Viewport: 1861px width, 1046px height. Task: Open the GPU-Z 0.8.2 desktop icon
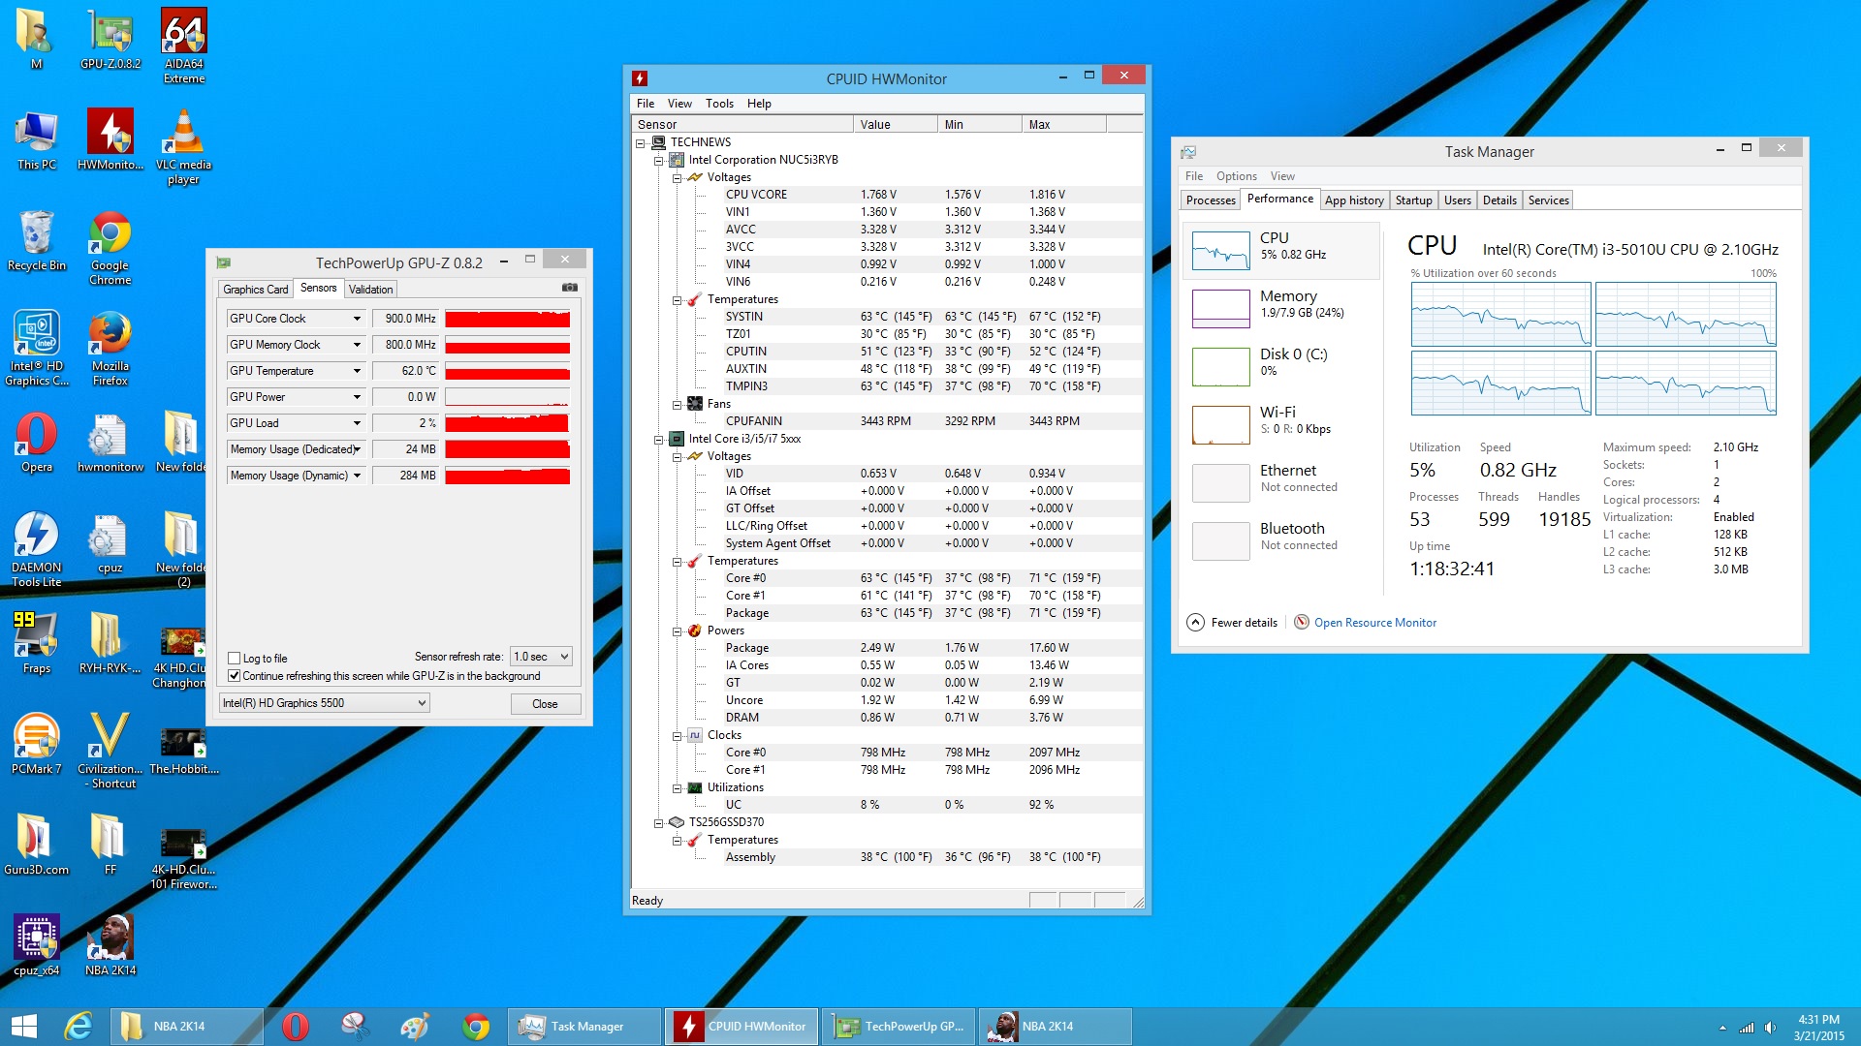click(110, 39)
